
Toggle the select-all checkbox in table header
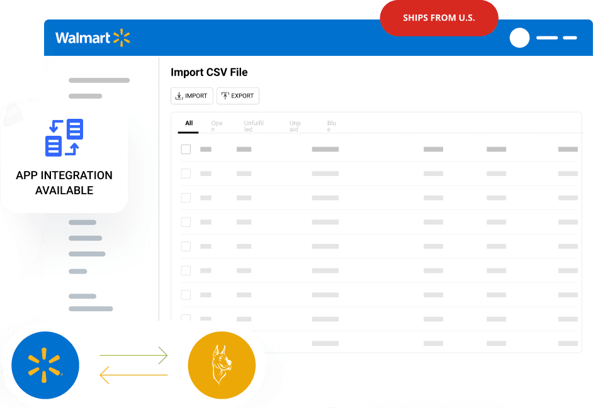186,150
